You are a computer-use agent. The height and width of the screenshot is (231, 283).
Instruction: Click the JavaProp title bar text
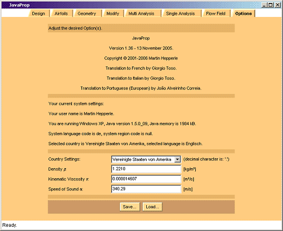(19, 5)
